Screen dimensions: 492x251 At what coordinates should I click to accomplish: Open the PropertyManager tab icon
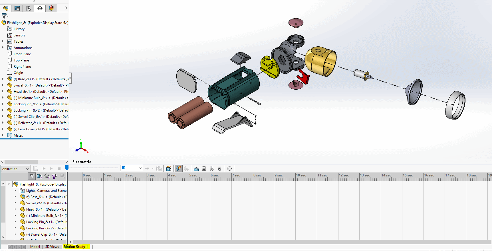pos(17,8)
